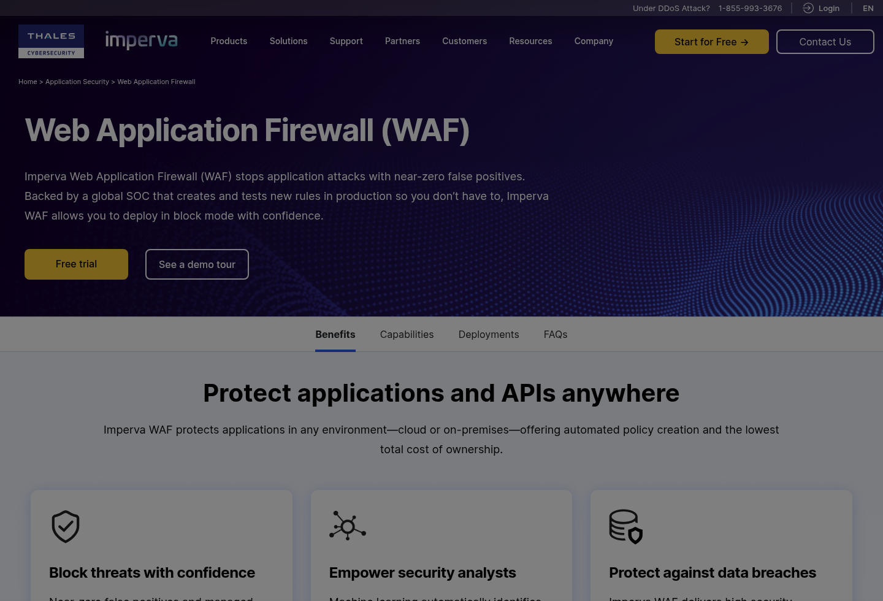Call the 1-855-993-3676 phone link

tap(751, 8)
